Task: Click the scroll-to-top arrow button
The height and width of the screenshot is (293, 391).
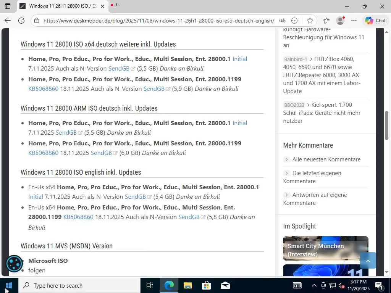Action: click(x=368, y=261)
